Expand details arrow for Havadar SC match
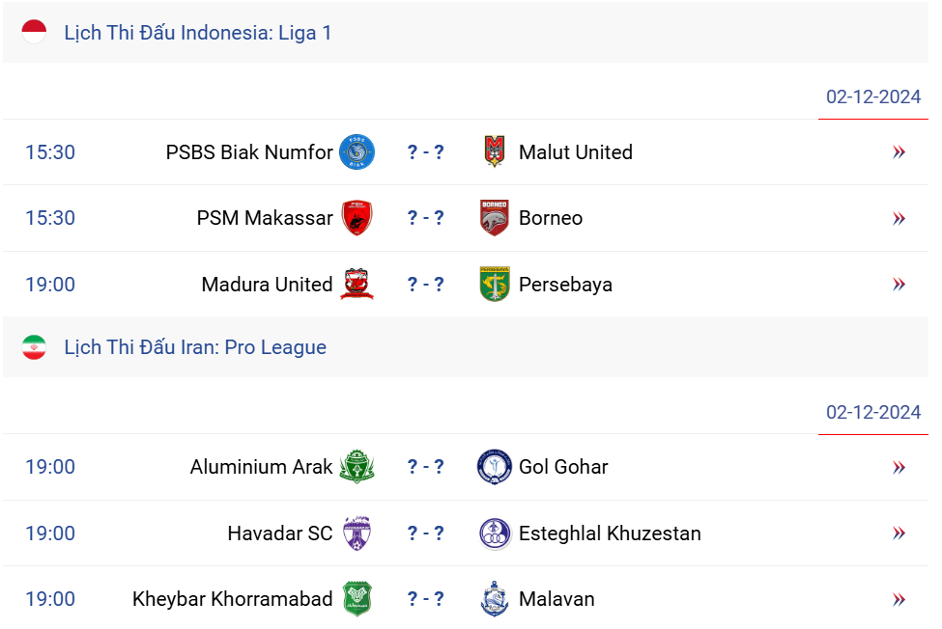The image size is (942, 629). tap(899, 533)
